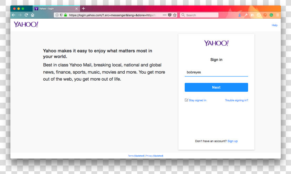
Task: Toggle the sidebars icon in toolbar
Action: coord(258,15)
